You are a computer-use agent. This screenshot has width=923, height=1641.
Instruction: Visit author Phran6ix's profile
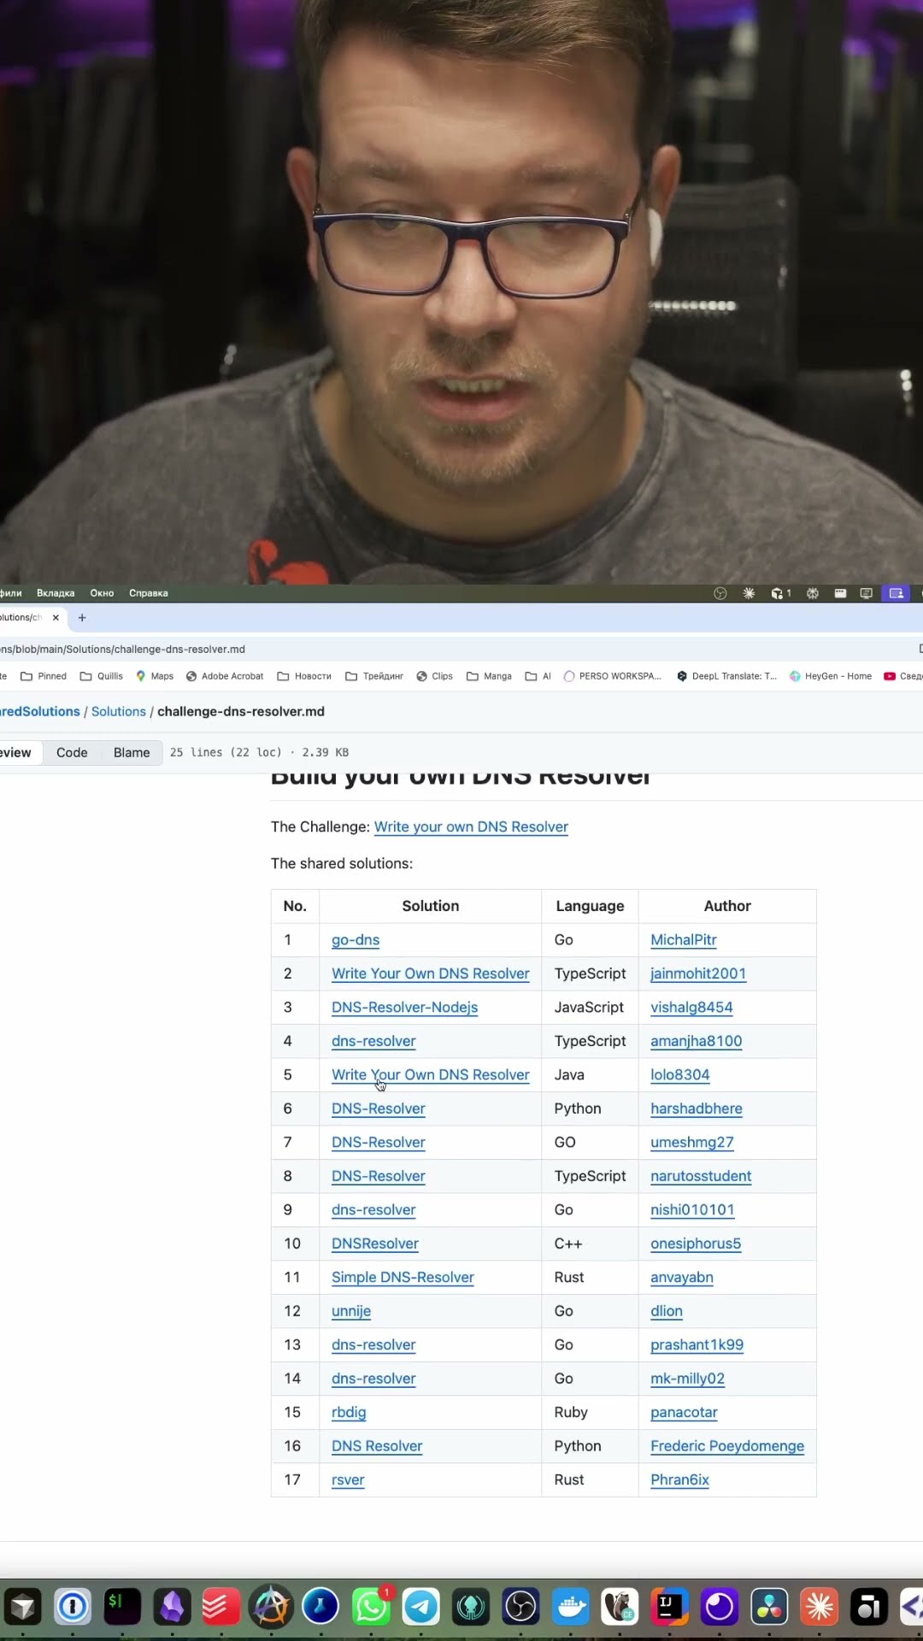pos(679,1479)
